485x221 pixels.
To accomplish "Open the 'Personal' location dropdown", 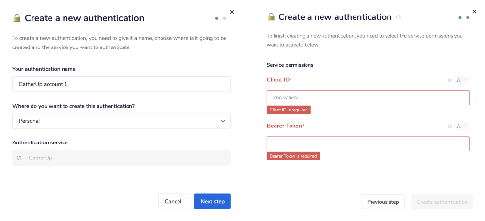I will 121,121.
